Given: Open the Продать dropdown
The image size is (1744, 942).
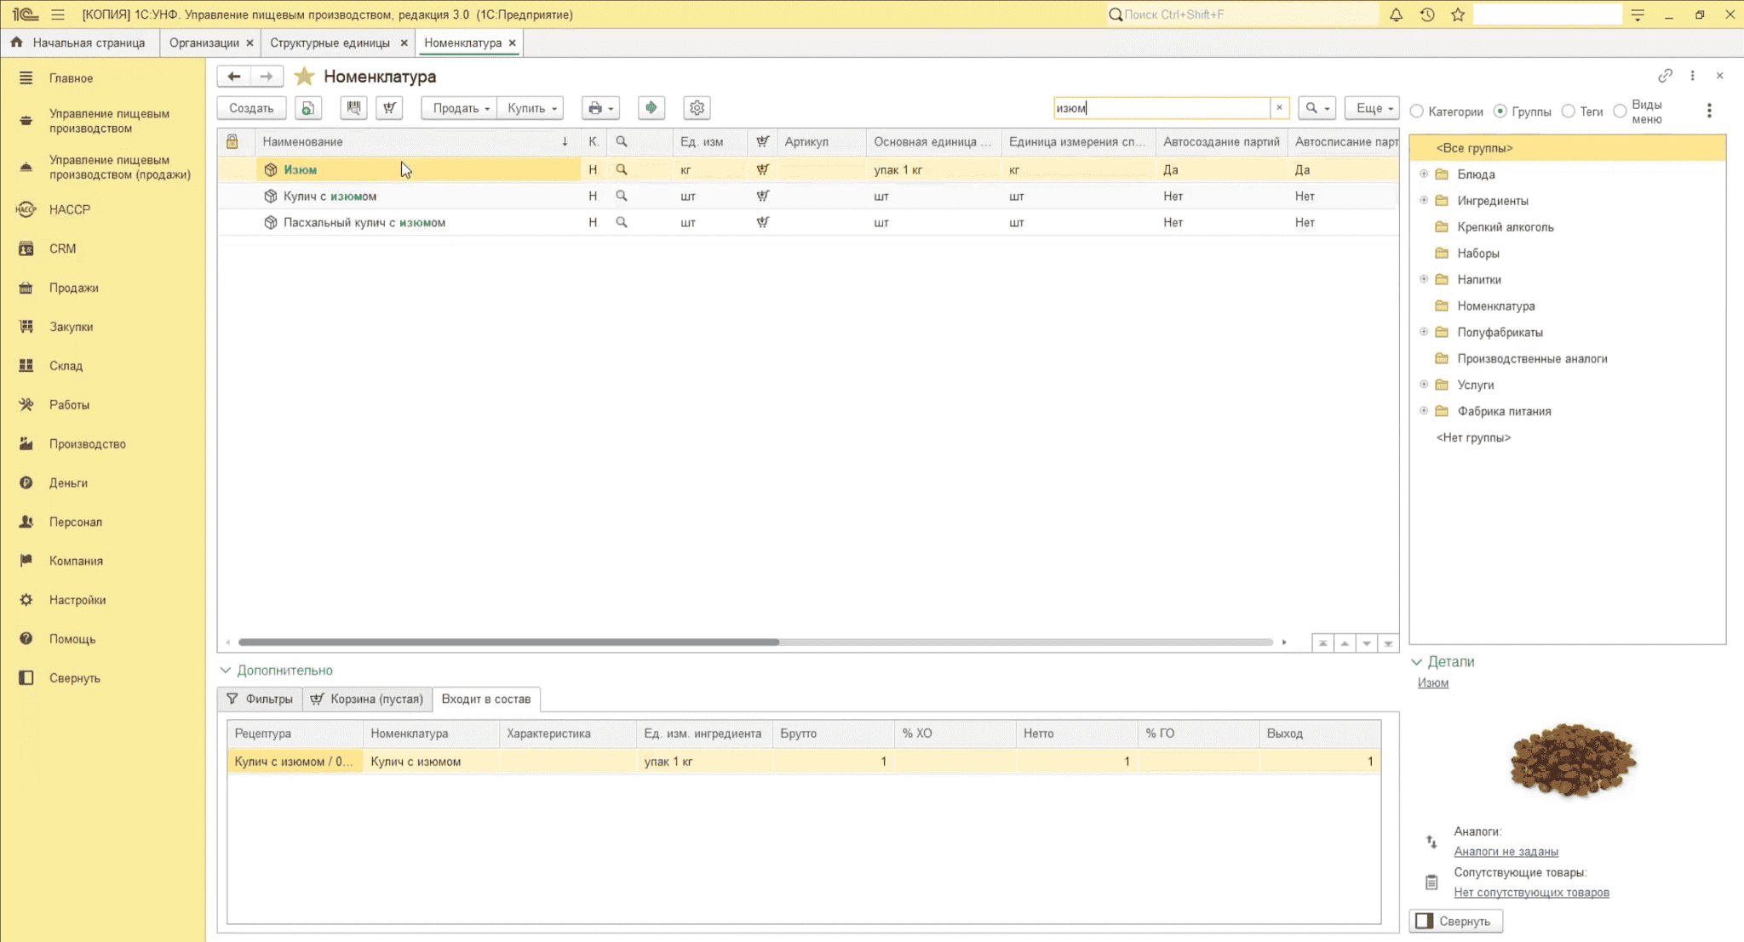Looking at the screenshot, I should pyautogui.click(x=460, y=108).
